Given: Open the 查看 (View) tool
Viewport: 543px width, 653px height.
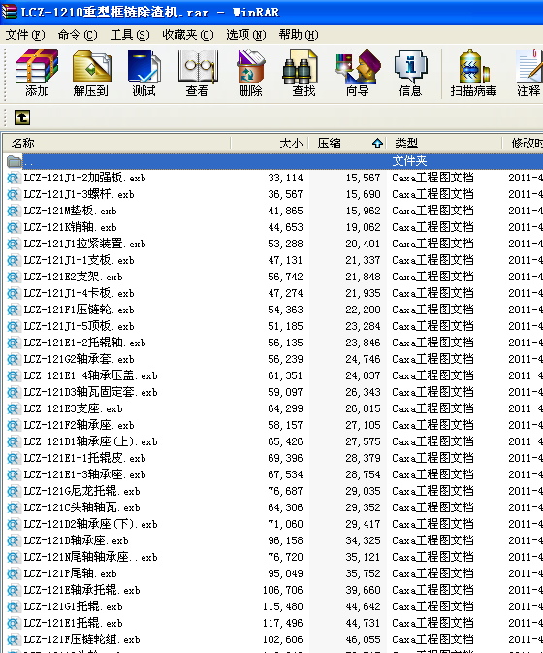Looking at the screenshot, I should pyautogui.click(x=197, y=74).
